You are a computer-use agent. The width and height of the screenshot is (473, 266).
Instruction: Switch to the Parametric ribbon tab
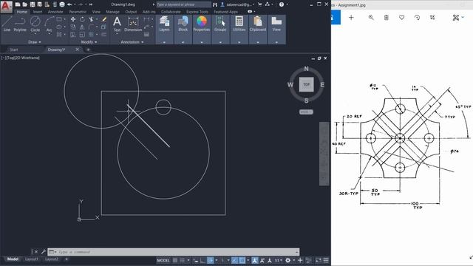78,12
